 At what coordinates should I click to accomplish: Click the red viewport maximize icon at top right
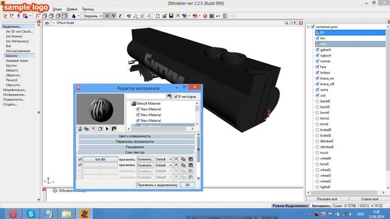pyautogui.click(x=301, y=23)
